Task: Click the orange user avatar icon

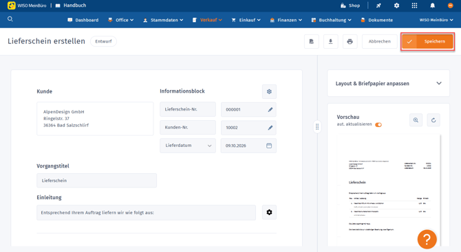Action: pyautogui.click(x=451, y=5)
